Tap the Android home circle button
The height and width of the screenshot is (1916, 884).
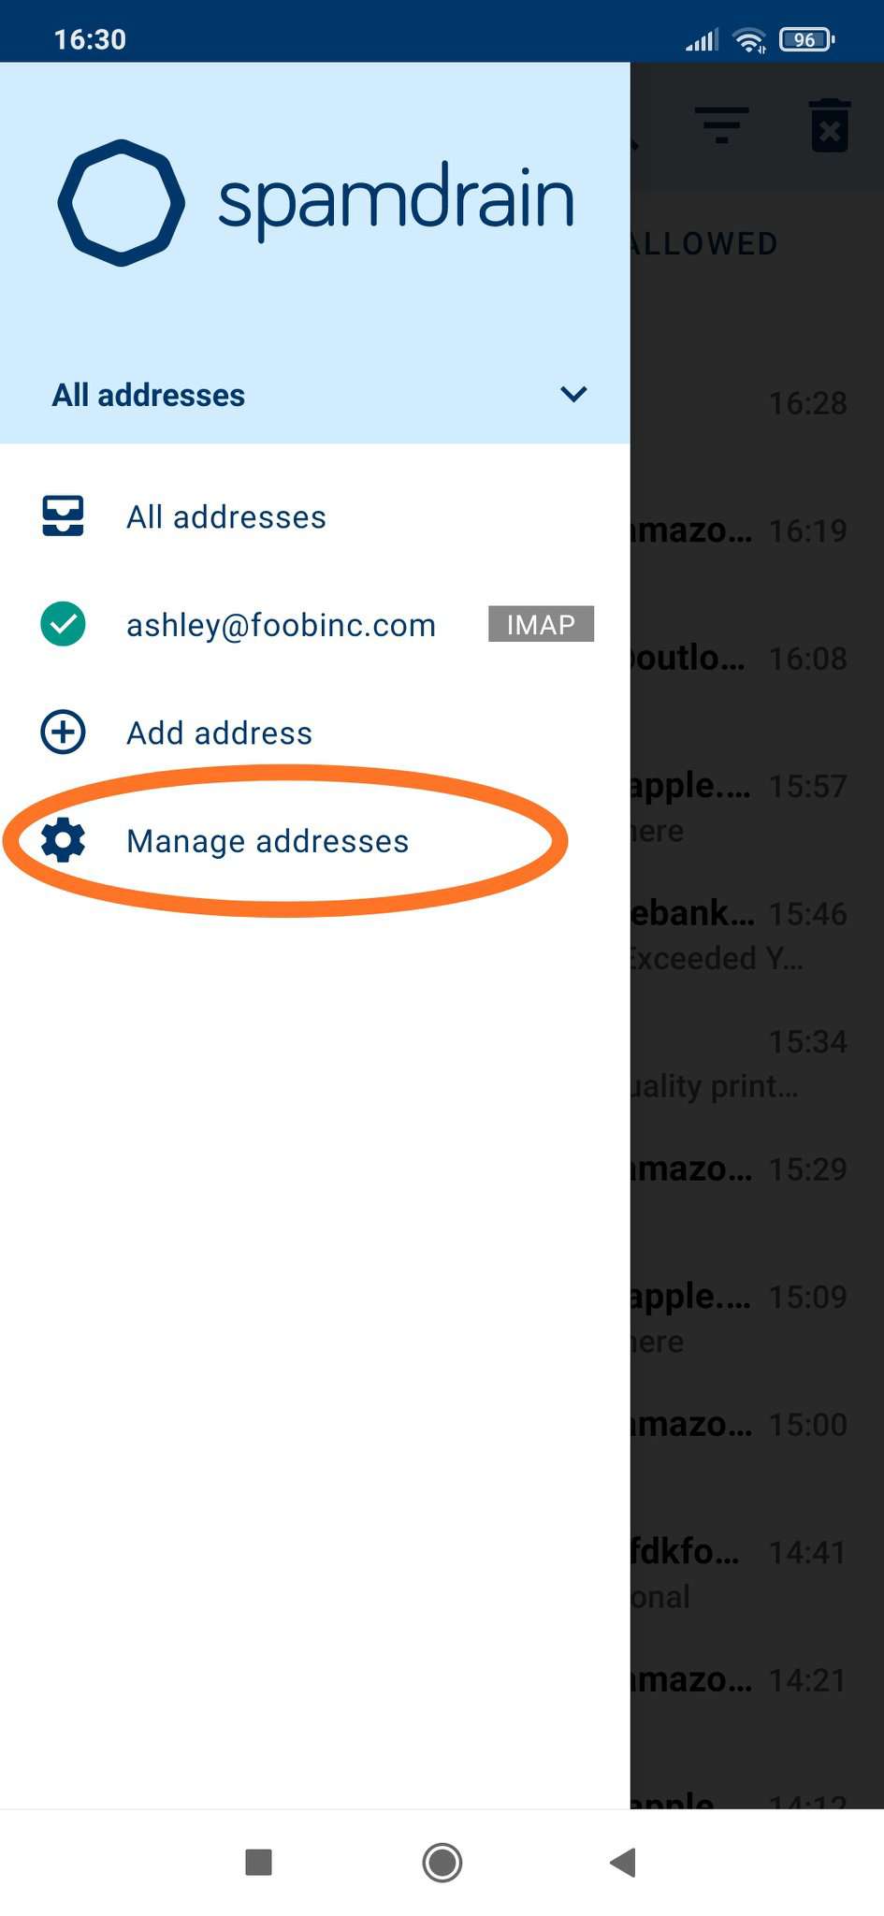coord(442,1862)
